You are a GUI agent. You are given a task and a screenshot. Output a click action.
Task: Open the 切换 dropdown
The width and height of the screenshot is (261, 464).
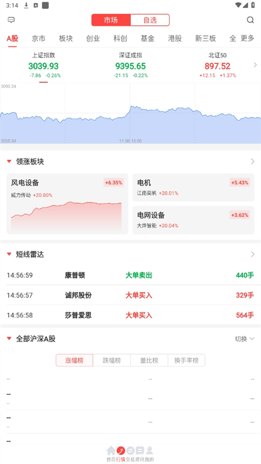point(245,339)
